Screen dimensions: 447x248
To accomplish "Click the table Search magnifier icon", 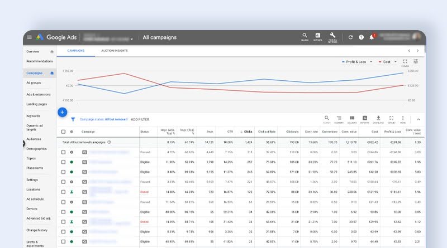I will [327, 119].
